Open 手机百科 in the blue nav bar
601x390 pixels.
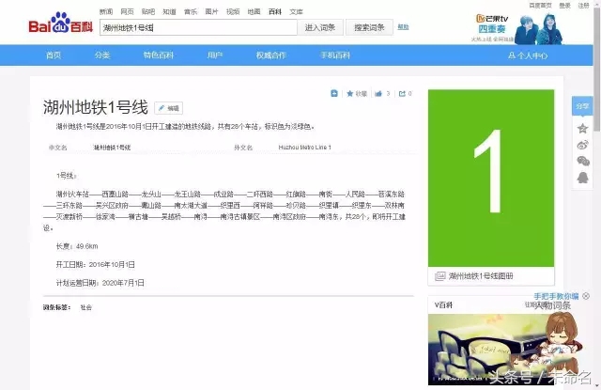coord(335,55)
